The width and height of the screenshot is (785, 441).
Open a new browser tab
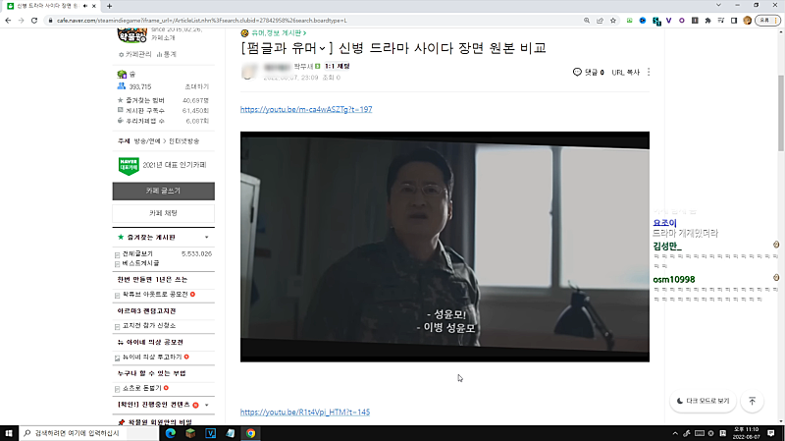click(x=109, y=6)
